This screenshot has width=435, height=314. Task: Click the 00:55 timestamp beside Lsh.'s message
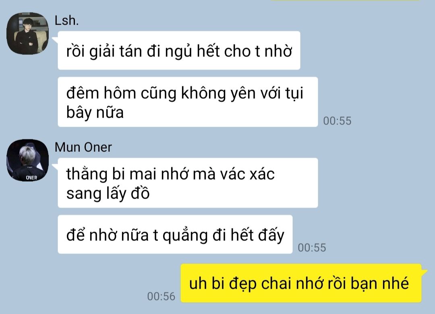tap(337, 121)
